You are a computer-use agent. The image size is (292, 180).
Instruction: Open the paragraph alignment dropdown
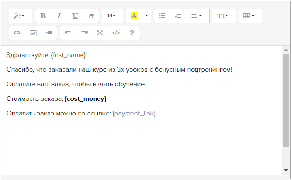coord(197,16)
